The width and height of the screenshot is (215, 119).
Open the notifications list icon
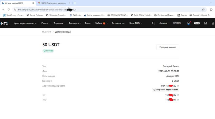205,23
